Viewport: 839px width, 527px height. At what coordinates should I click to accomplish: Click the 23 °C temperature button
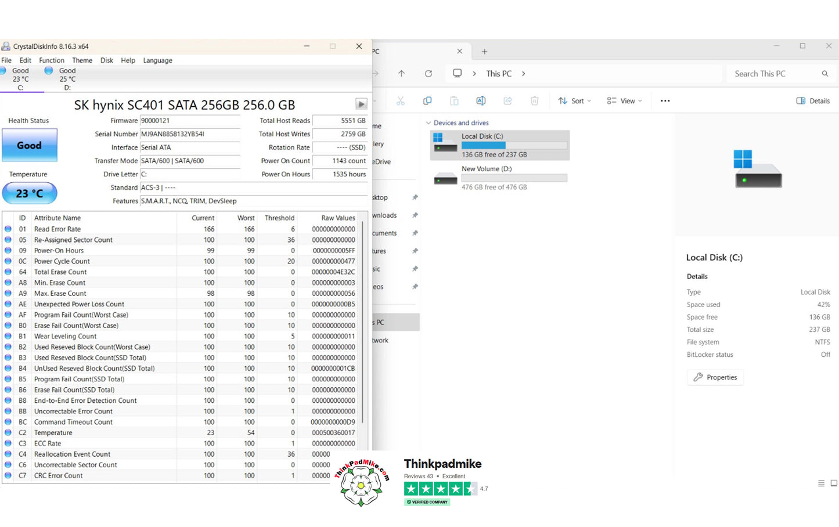click(x=30, y=193)
